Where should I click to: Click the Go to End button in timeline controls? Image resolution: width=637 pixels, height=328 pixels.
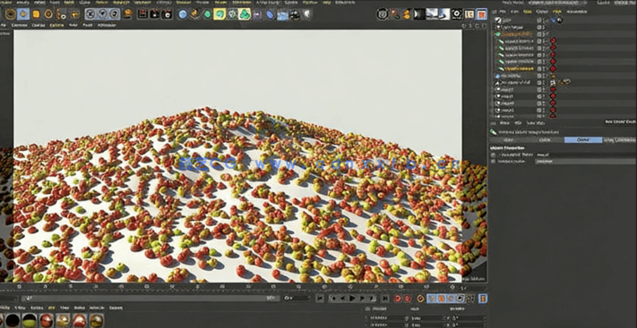click(384, 299)
